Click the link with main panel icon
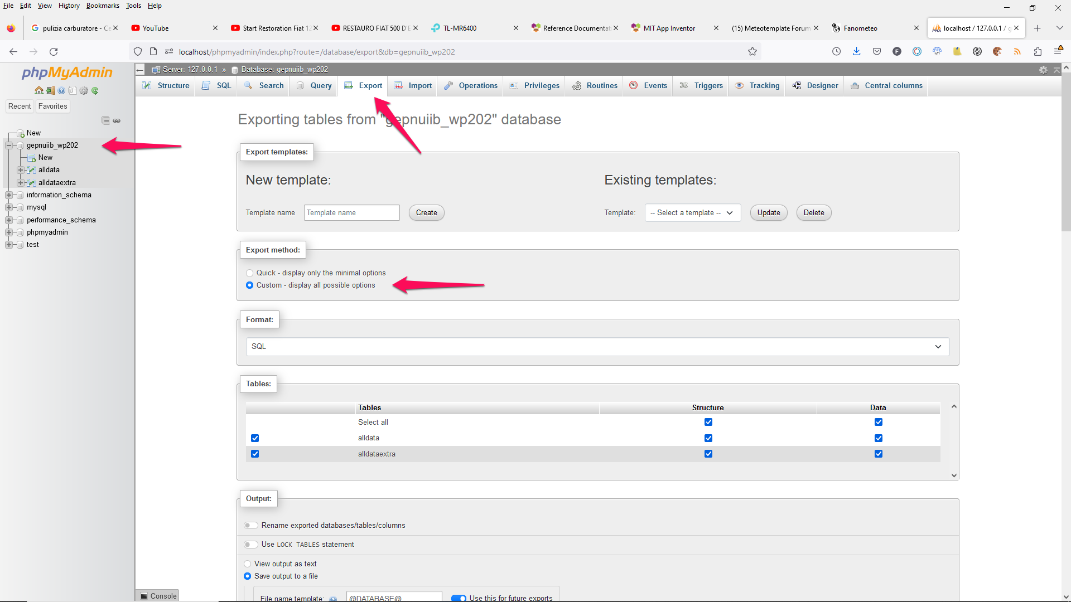The width and height of the screenshot is (1071, 602). click(117, 120)
